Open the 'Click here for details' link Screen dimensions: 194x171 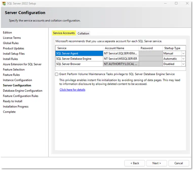click(x=72, y=90)
